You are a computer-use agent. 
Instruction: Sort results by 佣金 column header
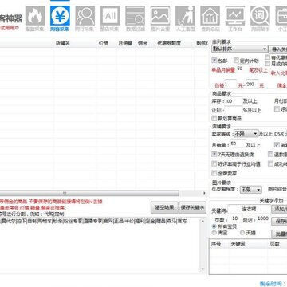(143, 43)
